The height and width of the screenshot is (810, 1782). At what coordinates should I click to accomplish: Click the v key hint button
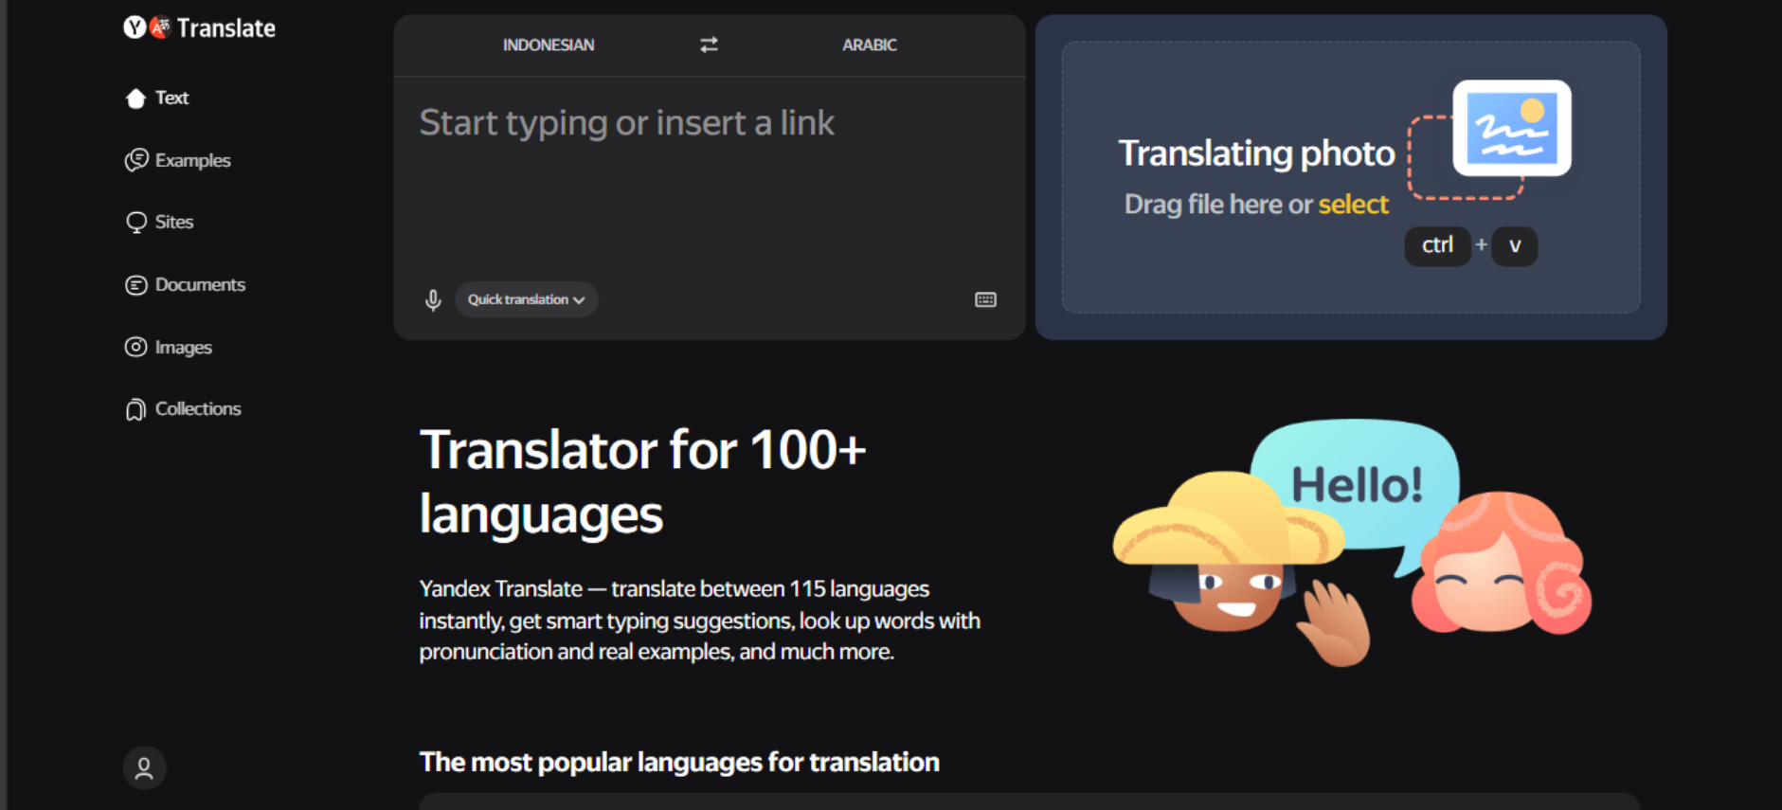coord(1515,245)
